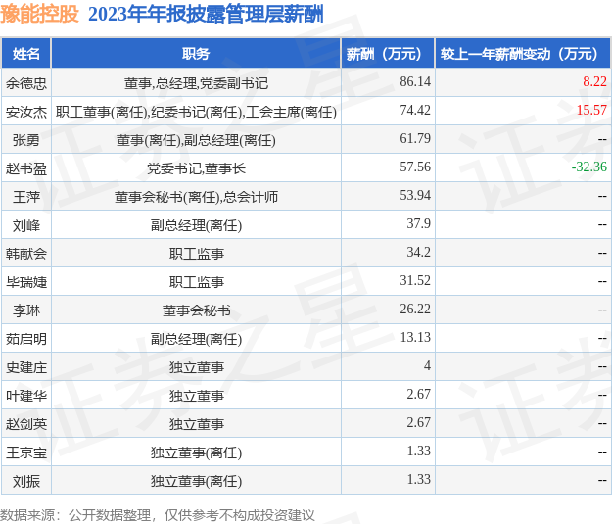Click the name cell 王萍
The image size is (612, 524).
click(26, 197)
